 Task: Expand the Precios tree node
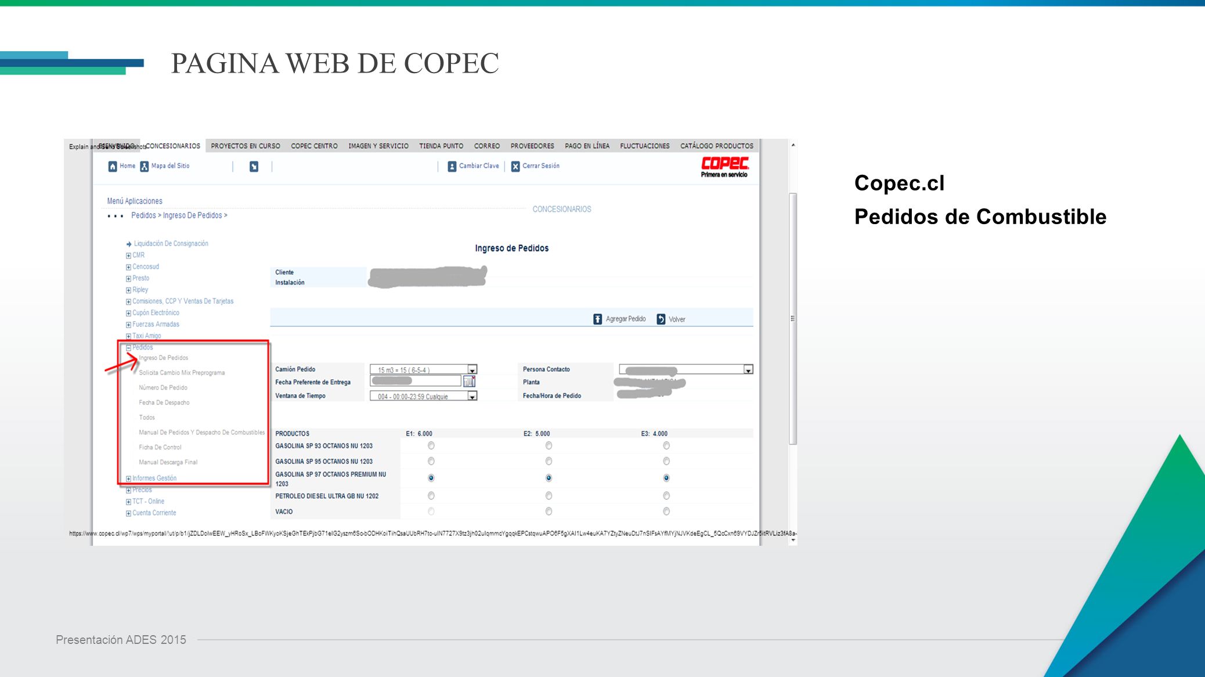(x=128, y=491)
